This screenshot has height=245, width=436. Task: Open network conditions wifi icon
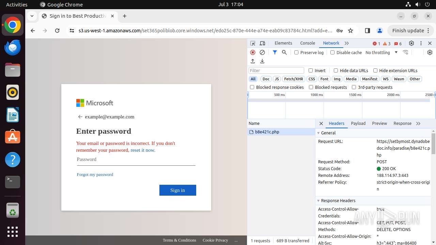click(405, 52)
